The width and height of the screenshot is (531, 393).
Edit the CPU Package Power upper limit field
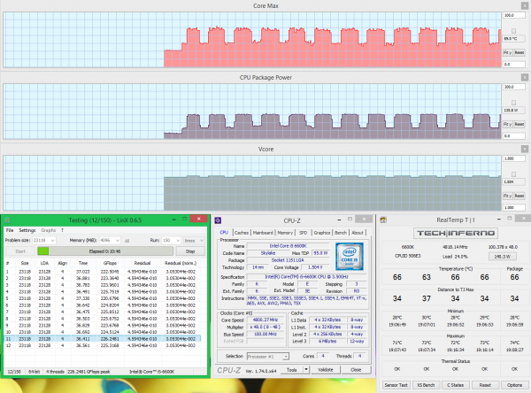pos(514,87)
